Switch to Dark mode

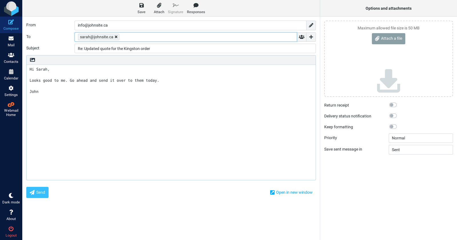[11, 199]
